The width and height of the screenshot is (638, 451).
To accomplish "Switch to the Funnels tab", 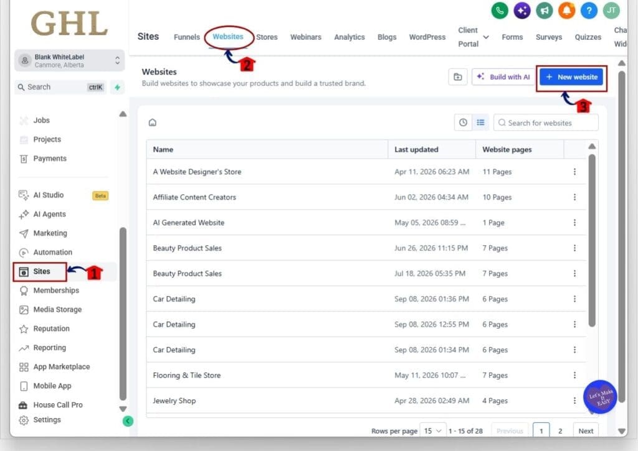I will click(187, 37).
